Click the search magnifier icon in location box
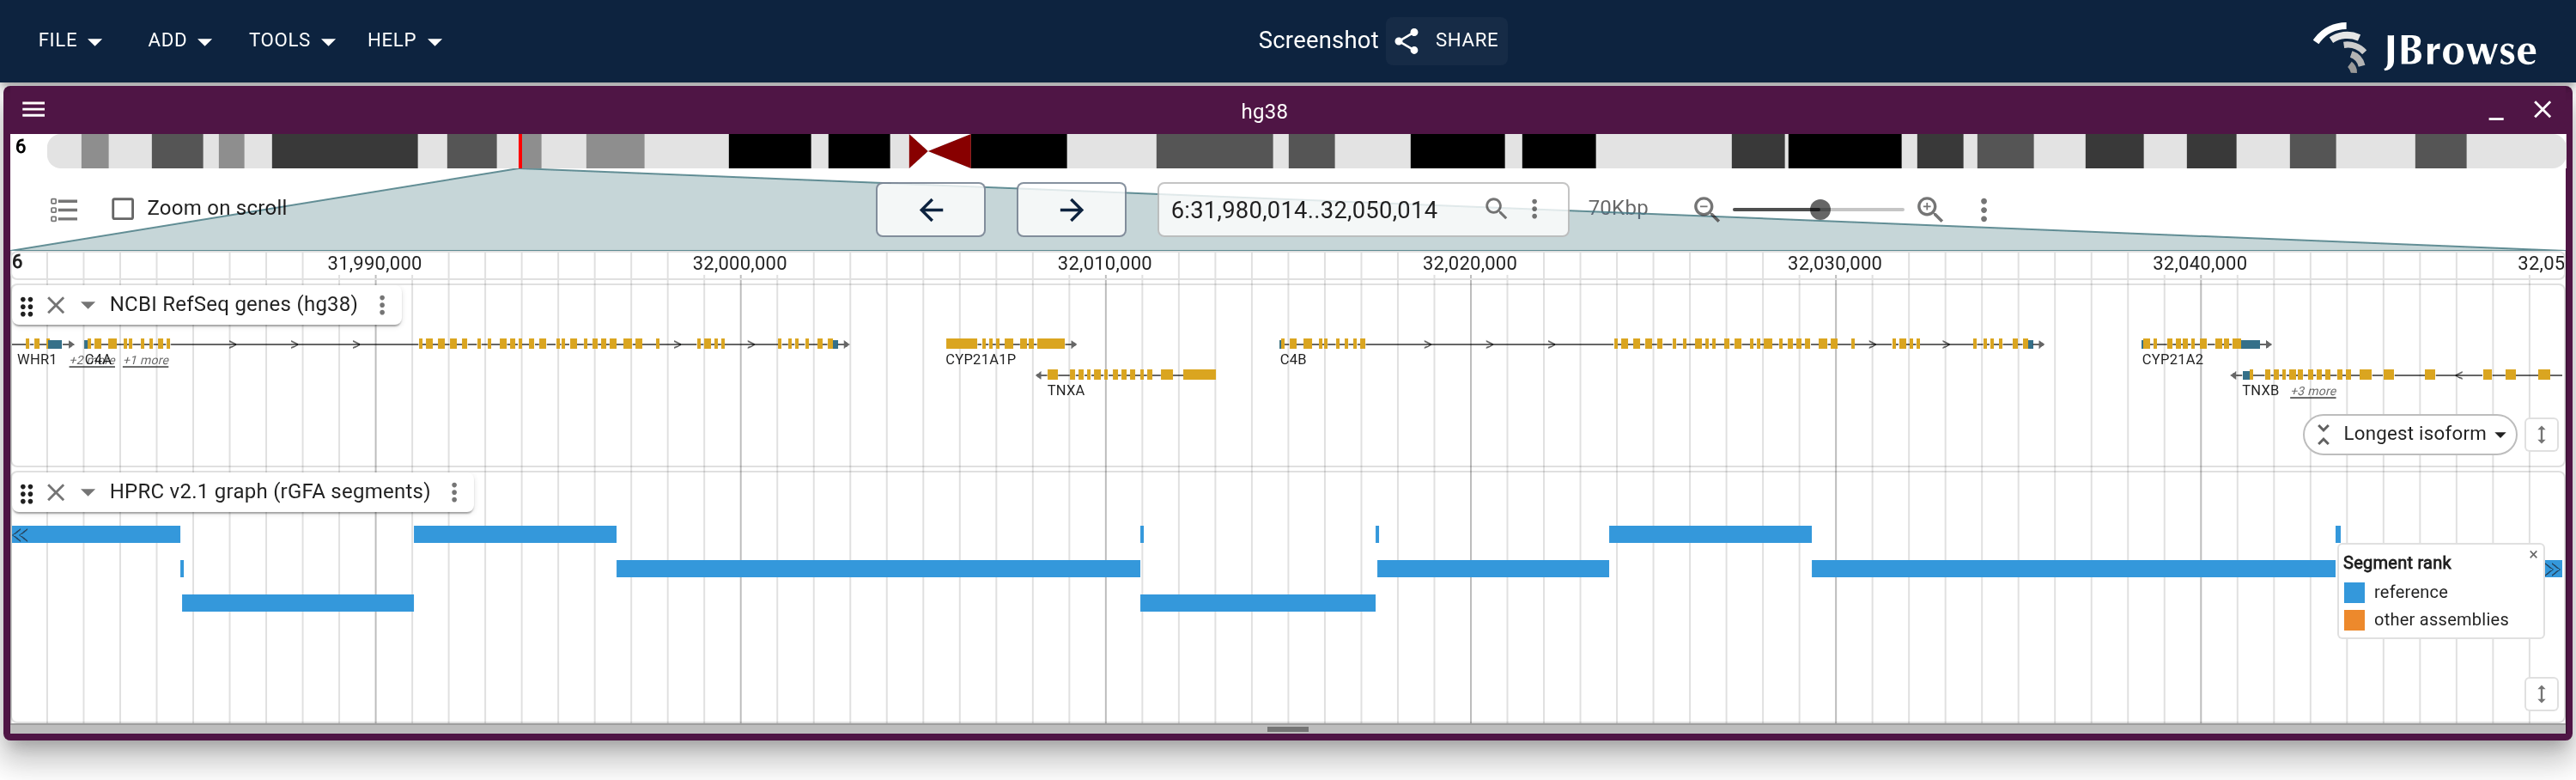Viewport: 2576px width, 780px height. coord(1495,208)
